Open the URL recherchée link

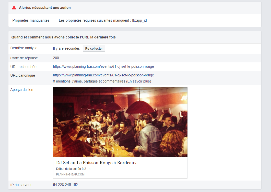coord(103,67)
